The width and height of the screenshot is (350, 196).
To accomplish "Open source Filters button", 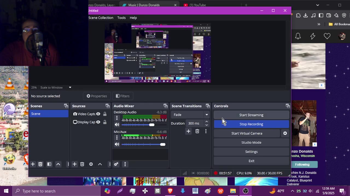I will tap(122, 96).
